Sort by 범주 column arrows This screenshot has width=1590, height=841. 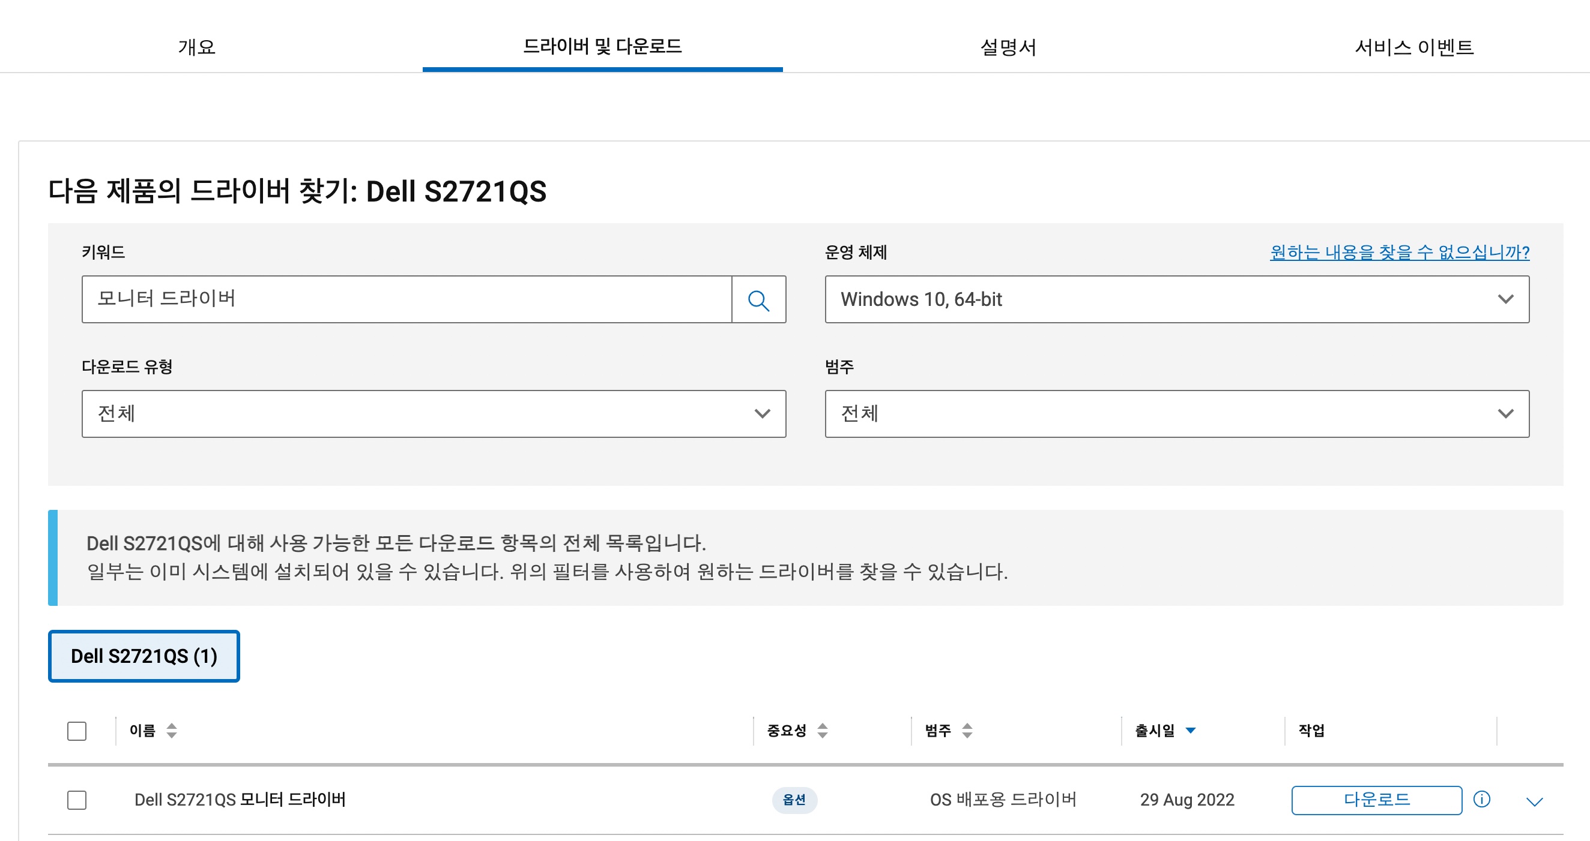[967, 731]
